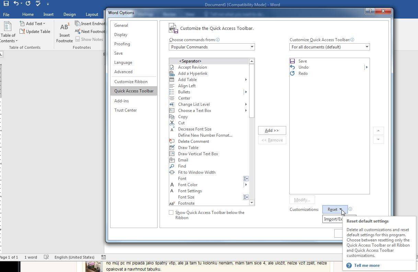Click the Tell me more link in tooltip

pyautogui.click(x=367, y=265)
